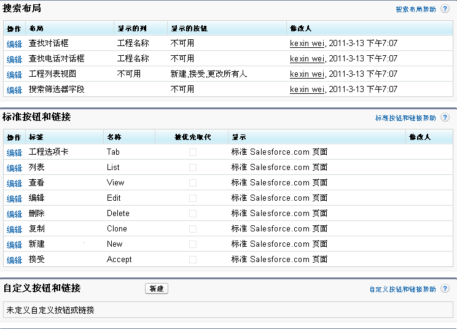Edit the 接受 Accept standard button
Viewport: 457px width, 329px height.
[x=14, y=260]
